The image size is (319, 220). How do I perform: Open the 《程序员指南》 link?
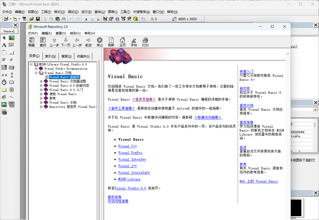(x=144, y=100)
